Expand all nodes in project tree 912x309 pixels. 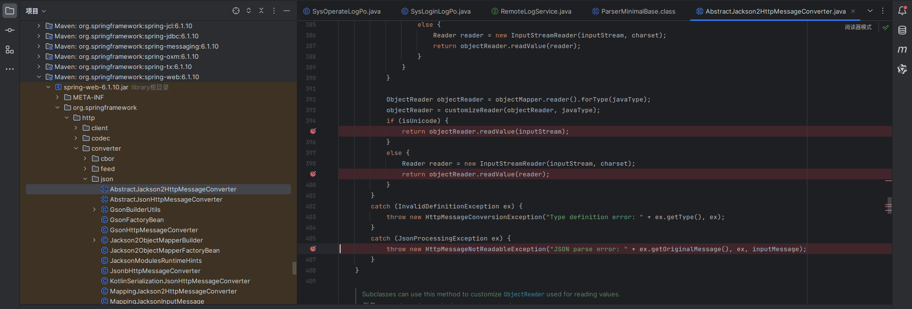coord(249,11)
